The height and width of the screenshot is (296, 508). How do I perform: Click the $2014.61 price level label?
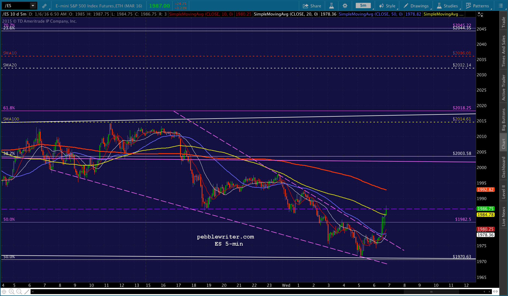pyautogui.click(x=462, y=119)
